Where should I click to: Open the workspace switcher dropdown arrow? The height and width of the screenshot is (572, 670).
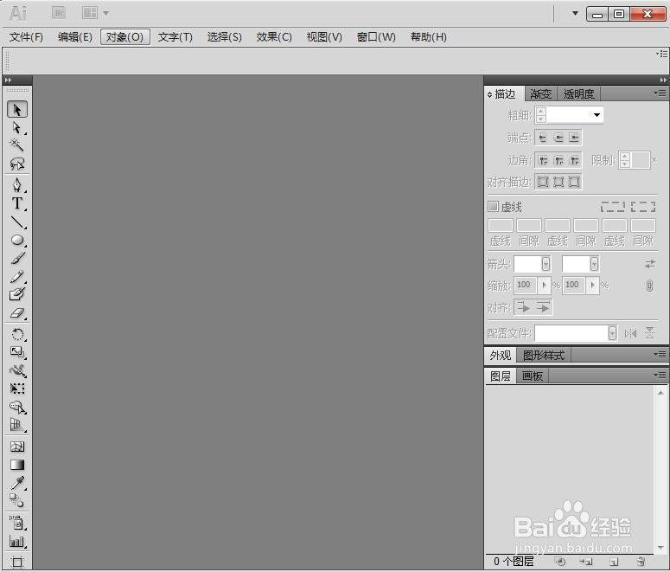(575, 13)
